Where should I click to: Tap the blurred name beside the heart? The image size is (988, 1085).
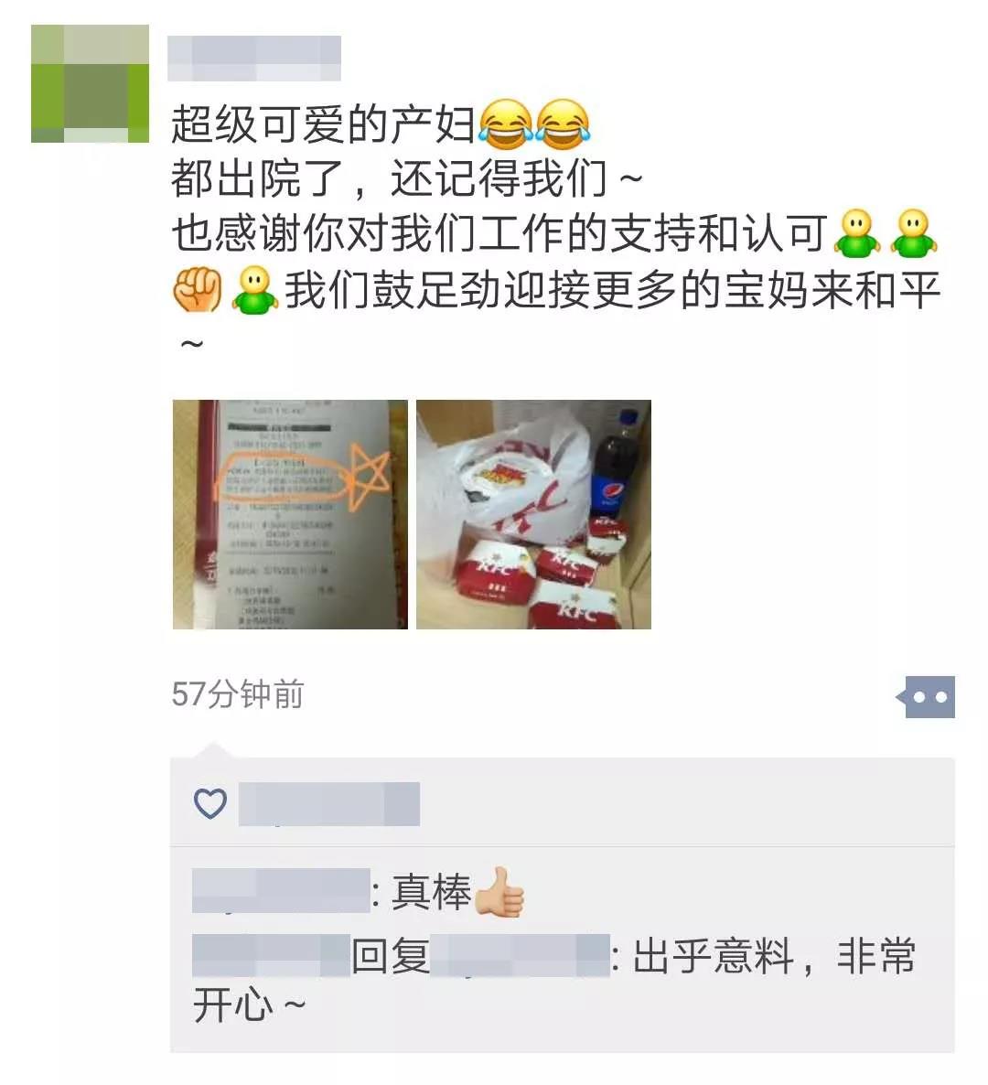pyautogui.click(x=329, y=804)
